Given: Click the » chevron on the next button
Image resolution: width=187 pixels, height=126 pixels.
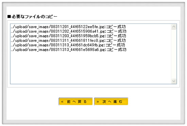Looking at the screenshot, I should tap(98, 101).
